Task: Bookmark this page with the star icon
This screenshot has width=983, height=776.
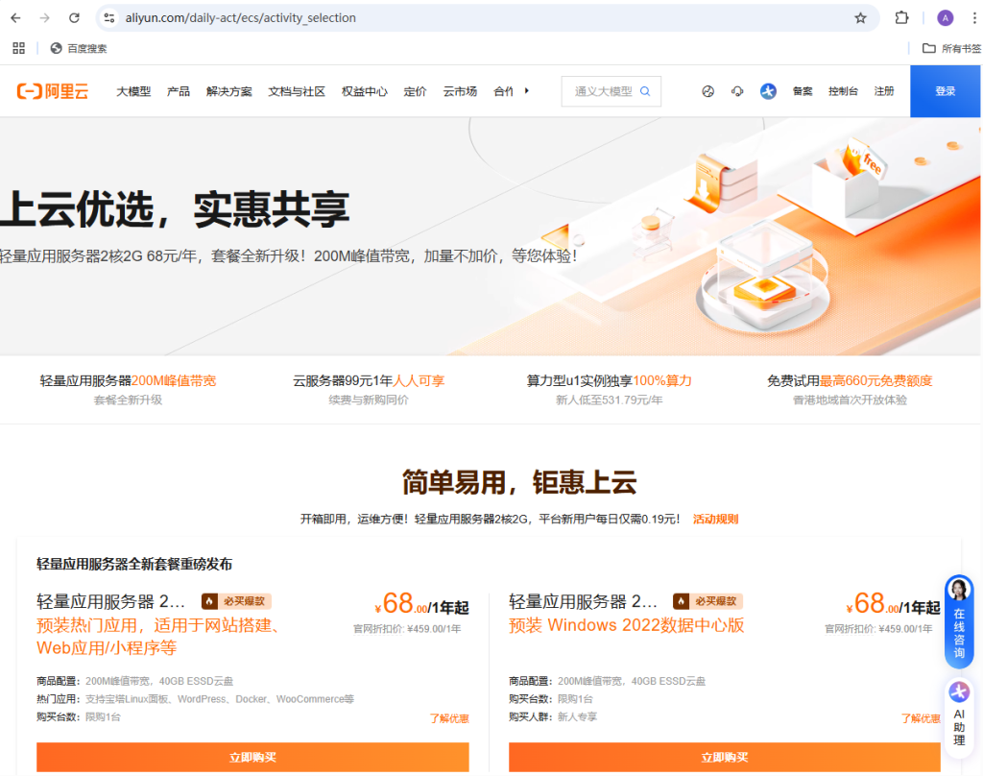Action: pos(860,18)
